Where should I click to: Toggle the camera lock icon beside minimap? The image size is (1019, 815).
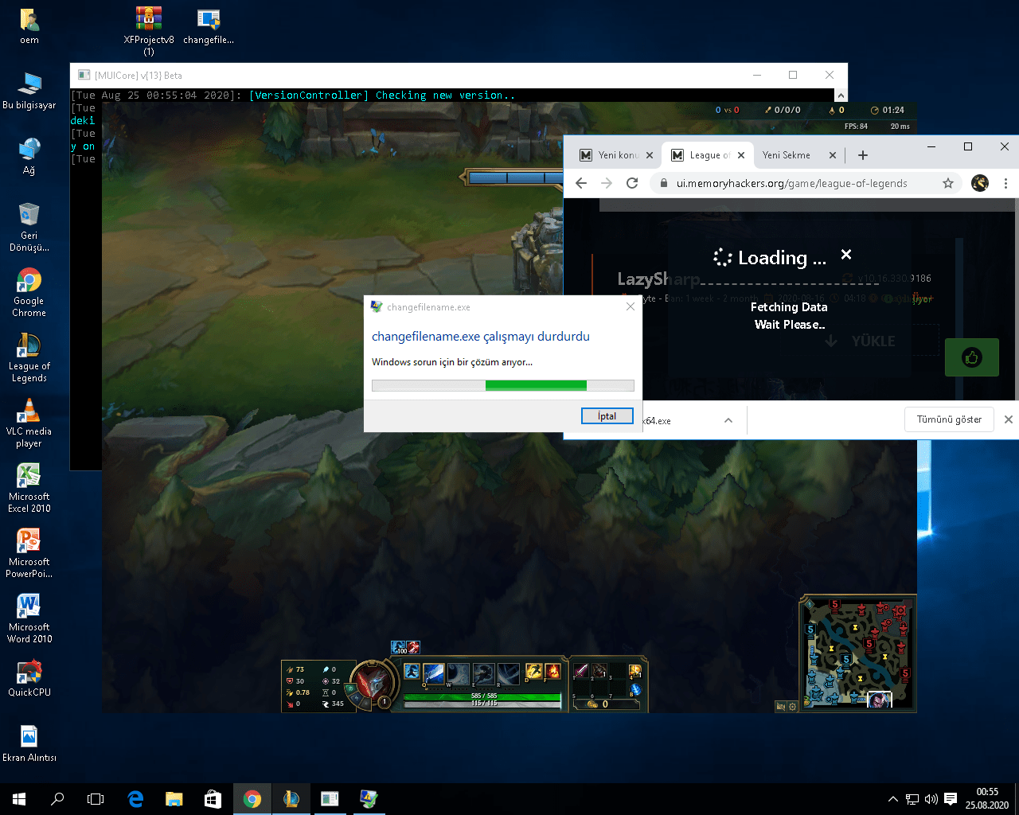(781, 706)
